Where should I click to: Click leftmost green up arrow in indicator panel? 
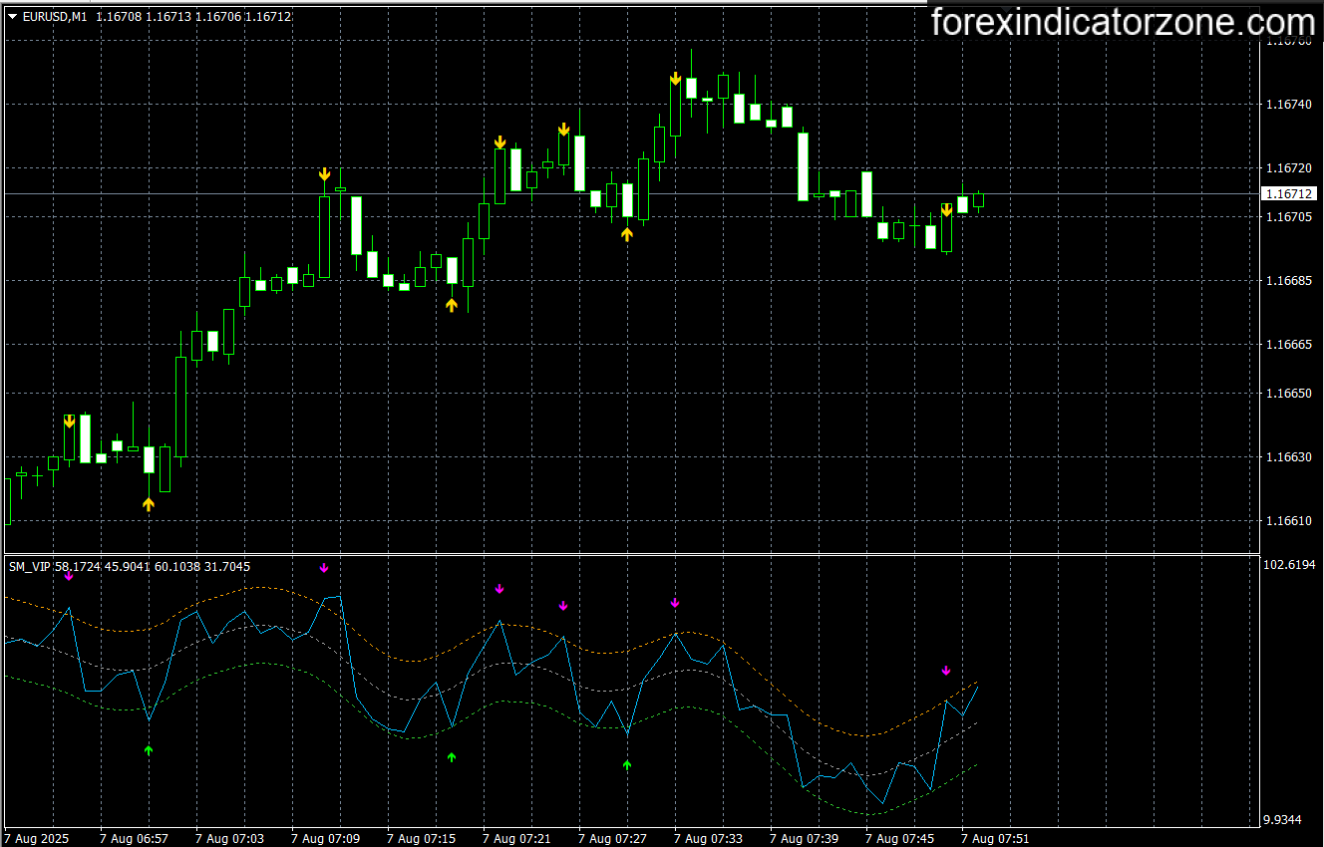pyautogui.click(x=149, y=750)
